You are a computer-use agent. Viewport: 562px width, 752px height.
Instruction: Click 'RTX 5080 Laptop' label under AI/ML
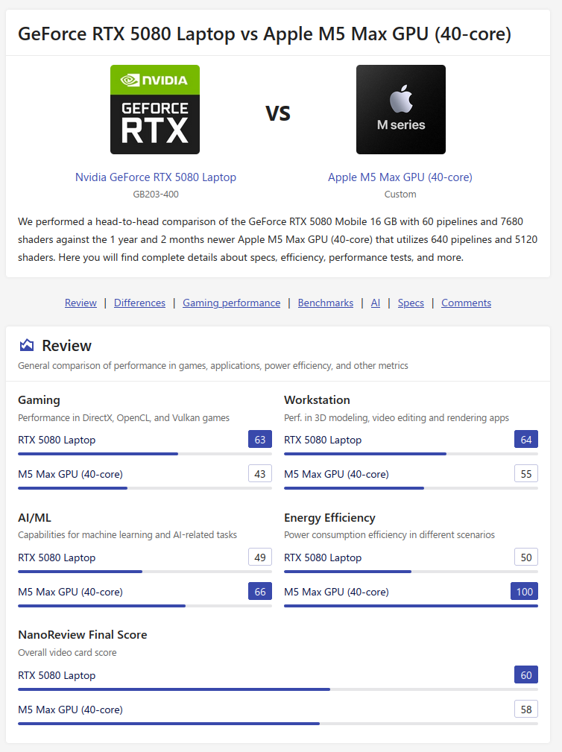coord(57,557)
